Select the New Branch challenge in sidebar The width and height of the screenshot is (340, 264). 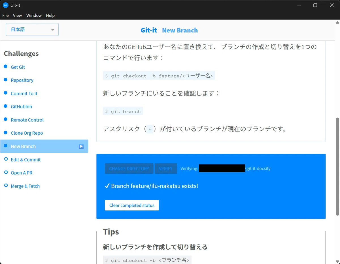pyautogui.click(x=44, y=146)
